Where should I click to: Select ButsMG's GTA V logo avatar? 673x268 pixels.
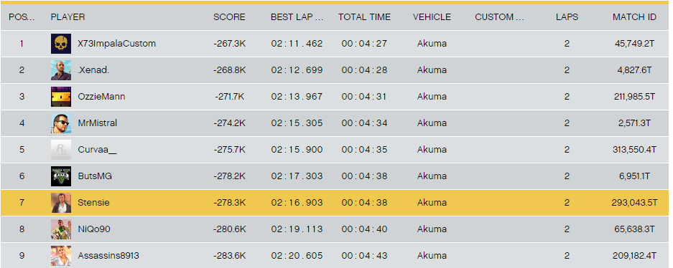pyautogui.click(x=61, y=176)
